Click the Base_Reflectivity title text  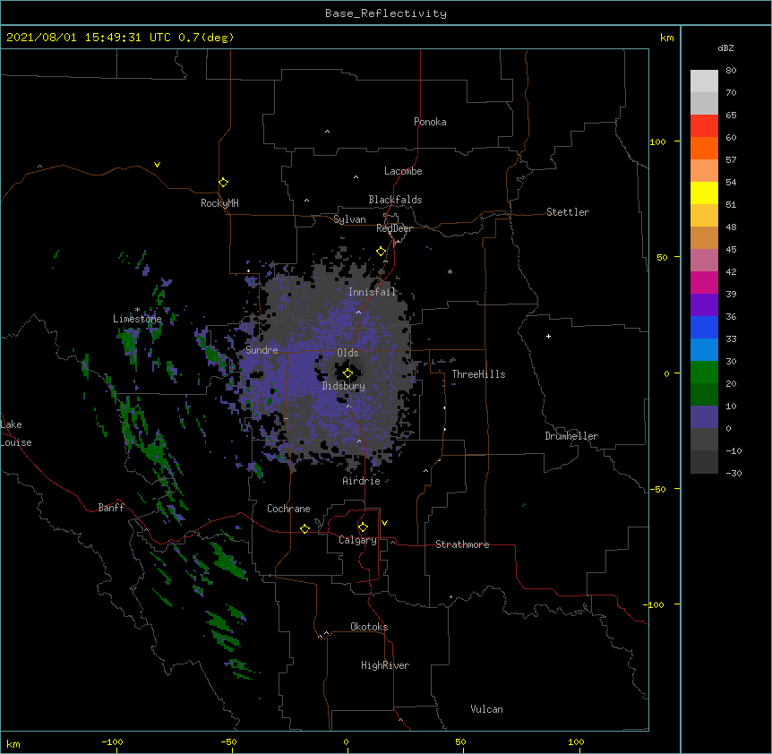tap(386, 13)
